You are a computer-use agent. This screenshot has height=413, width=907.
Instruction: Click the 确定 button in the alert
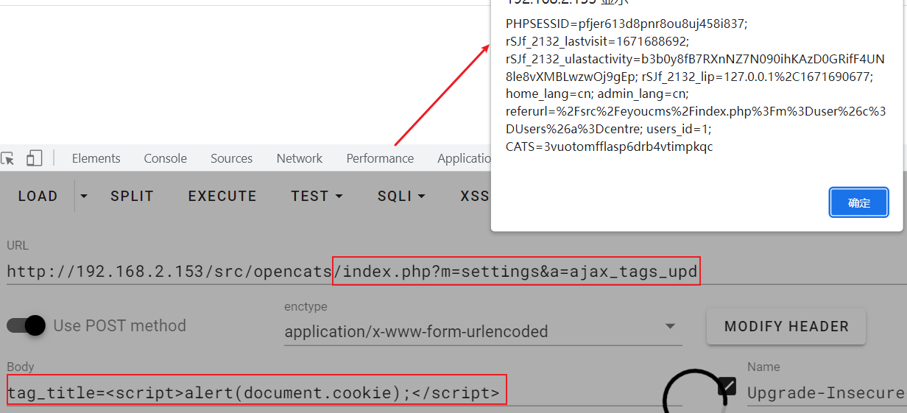(859, 202)
